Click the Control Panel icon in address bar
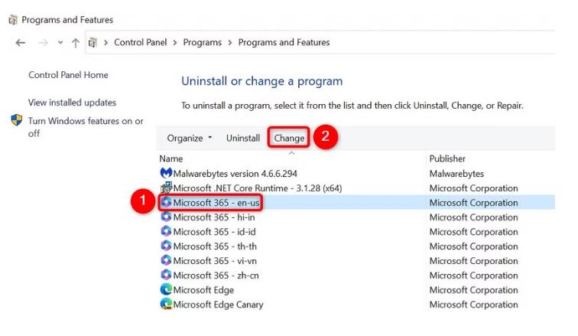The height and width of the screenshot is (336, 578). click(93, 43)
